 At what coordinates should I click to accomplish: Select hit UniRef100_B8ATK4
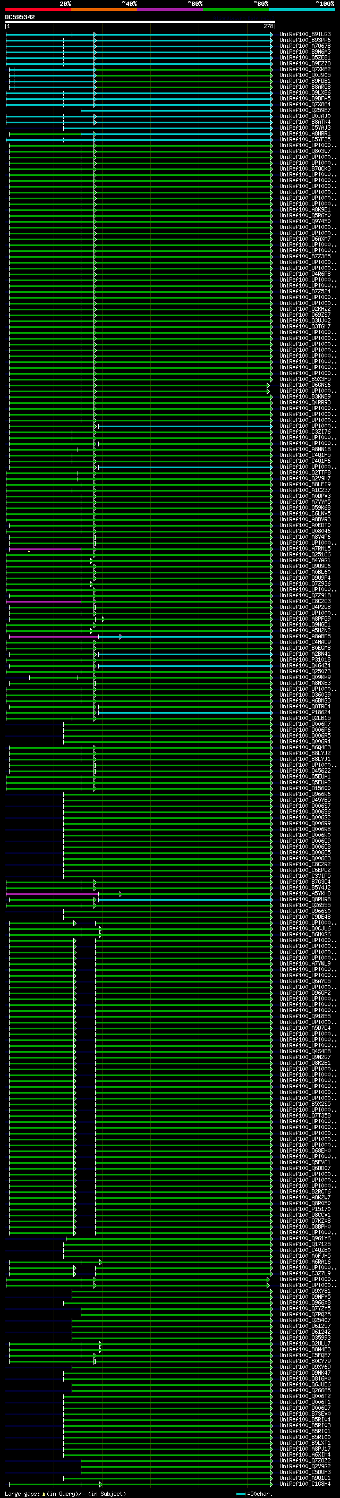305,122
